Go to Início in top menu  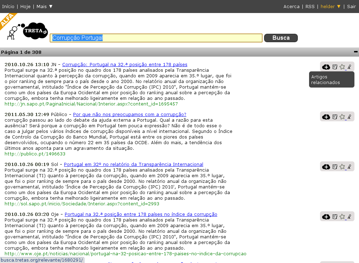point(8,6)
